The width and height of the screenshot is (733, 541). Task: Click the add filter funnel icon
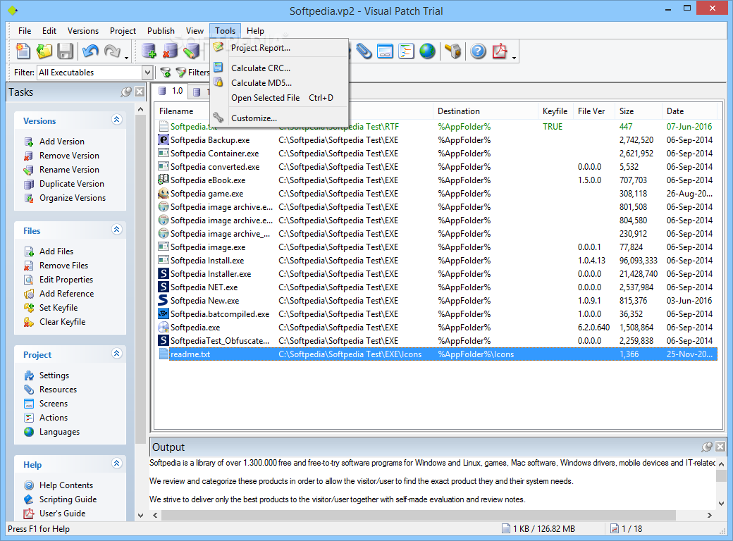166,73
